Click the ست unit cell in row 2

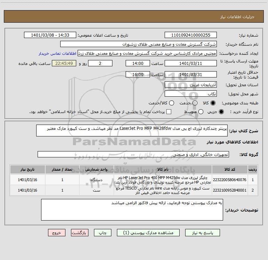pyautogui.click(x=96, y=191)
